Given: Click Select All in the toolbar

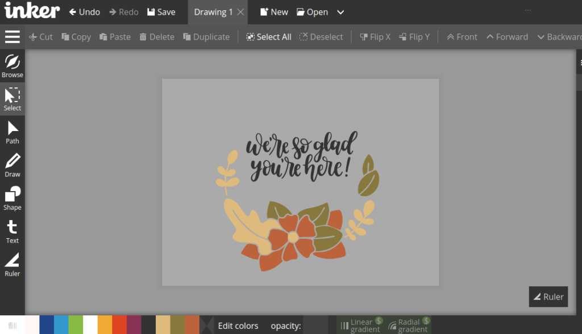Looking at the screenshot, I should click(268, 36).
